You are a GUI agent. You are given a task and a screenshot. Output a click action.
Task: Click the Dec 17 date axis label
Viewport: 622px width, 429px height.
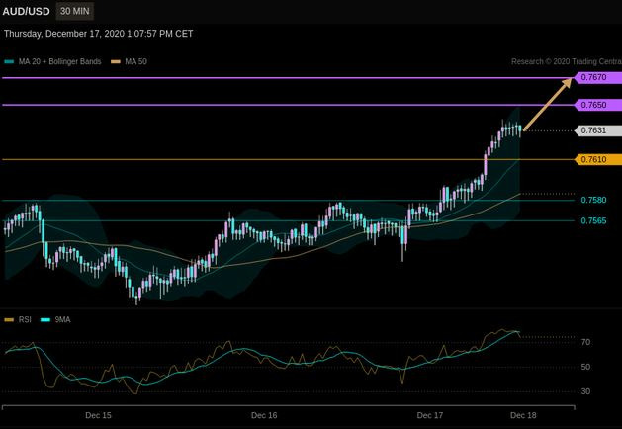430,415
